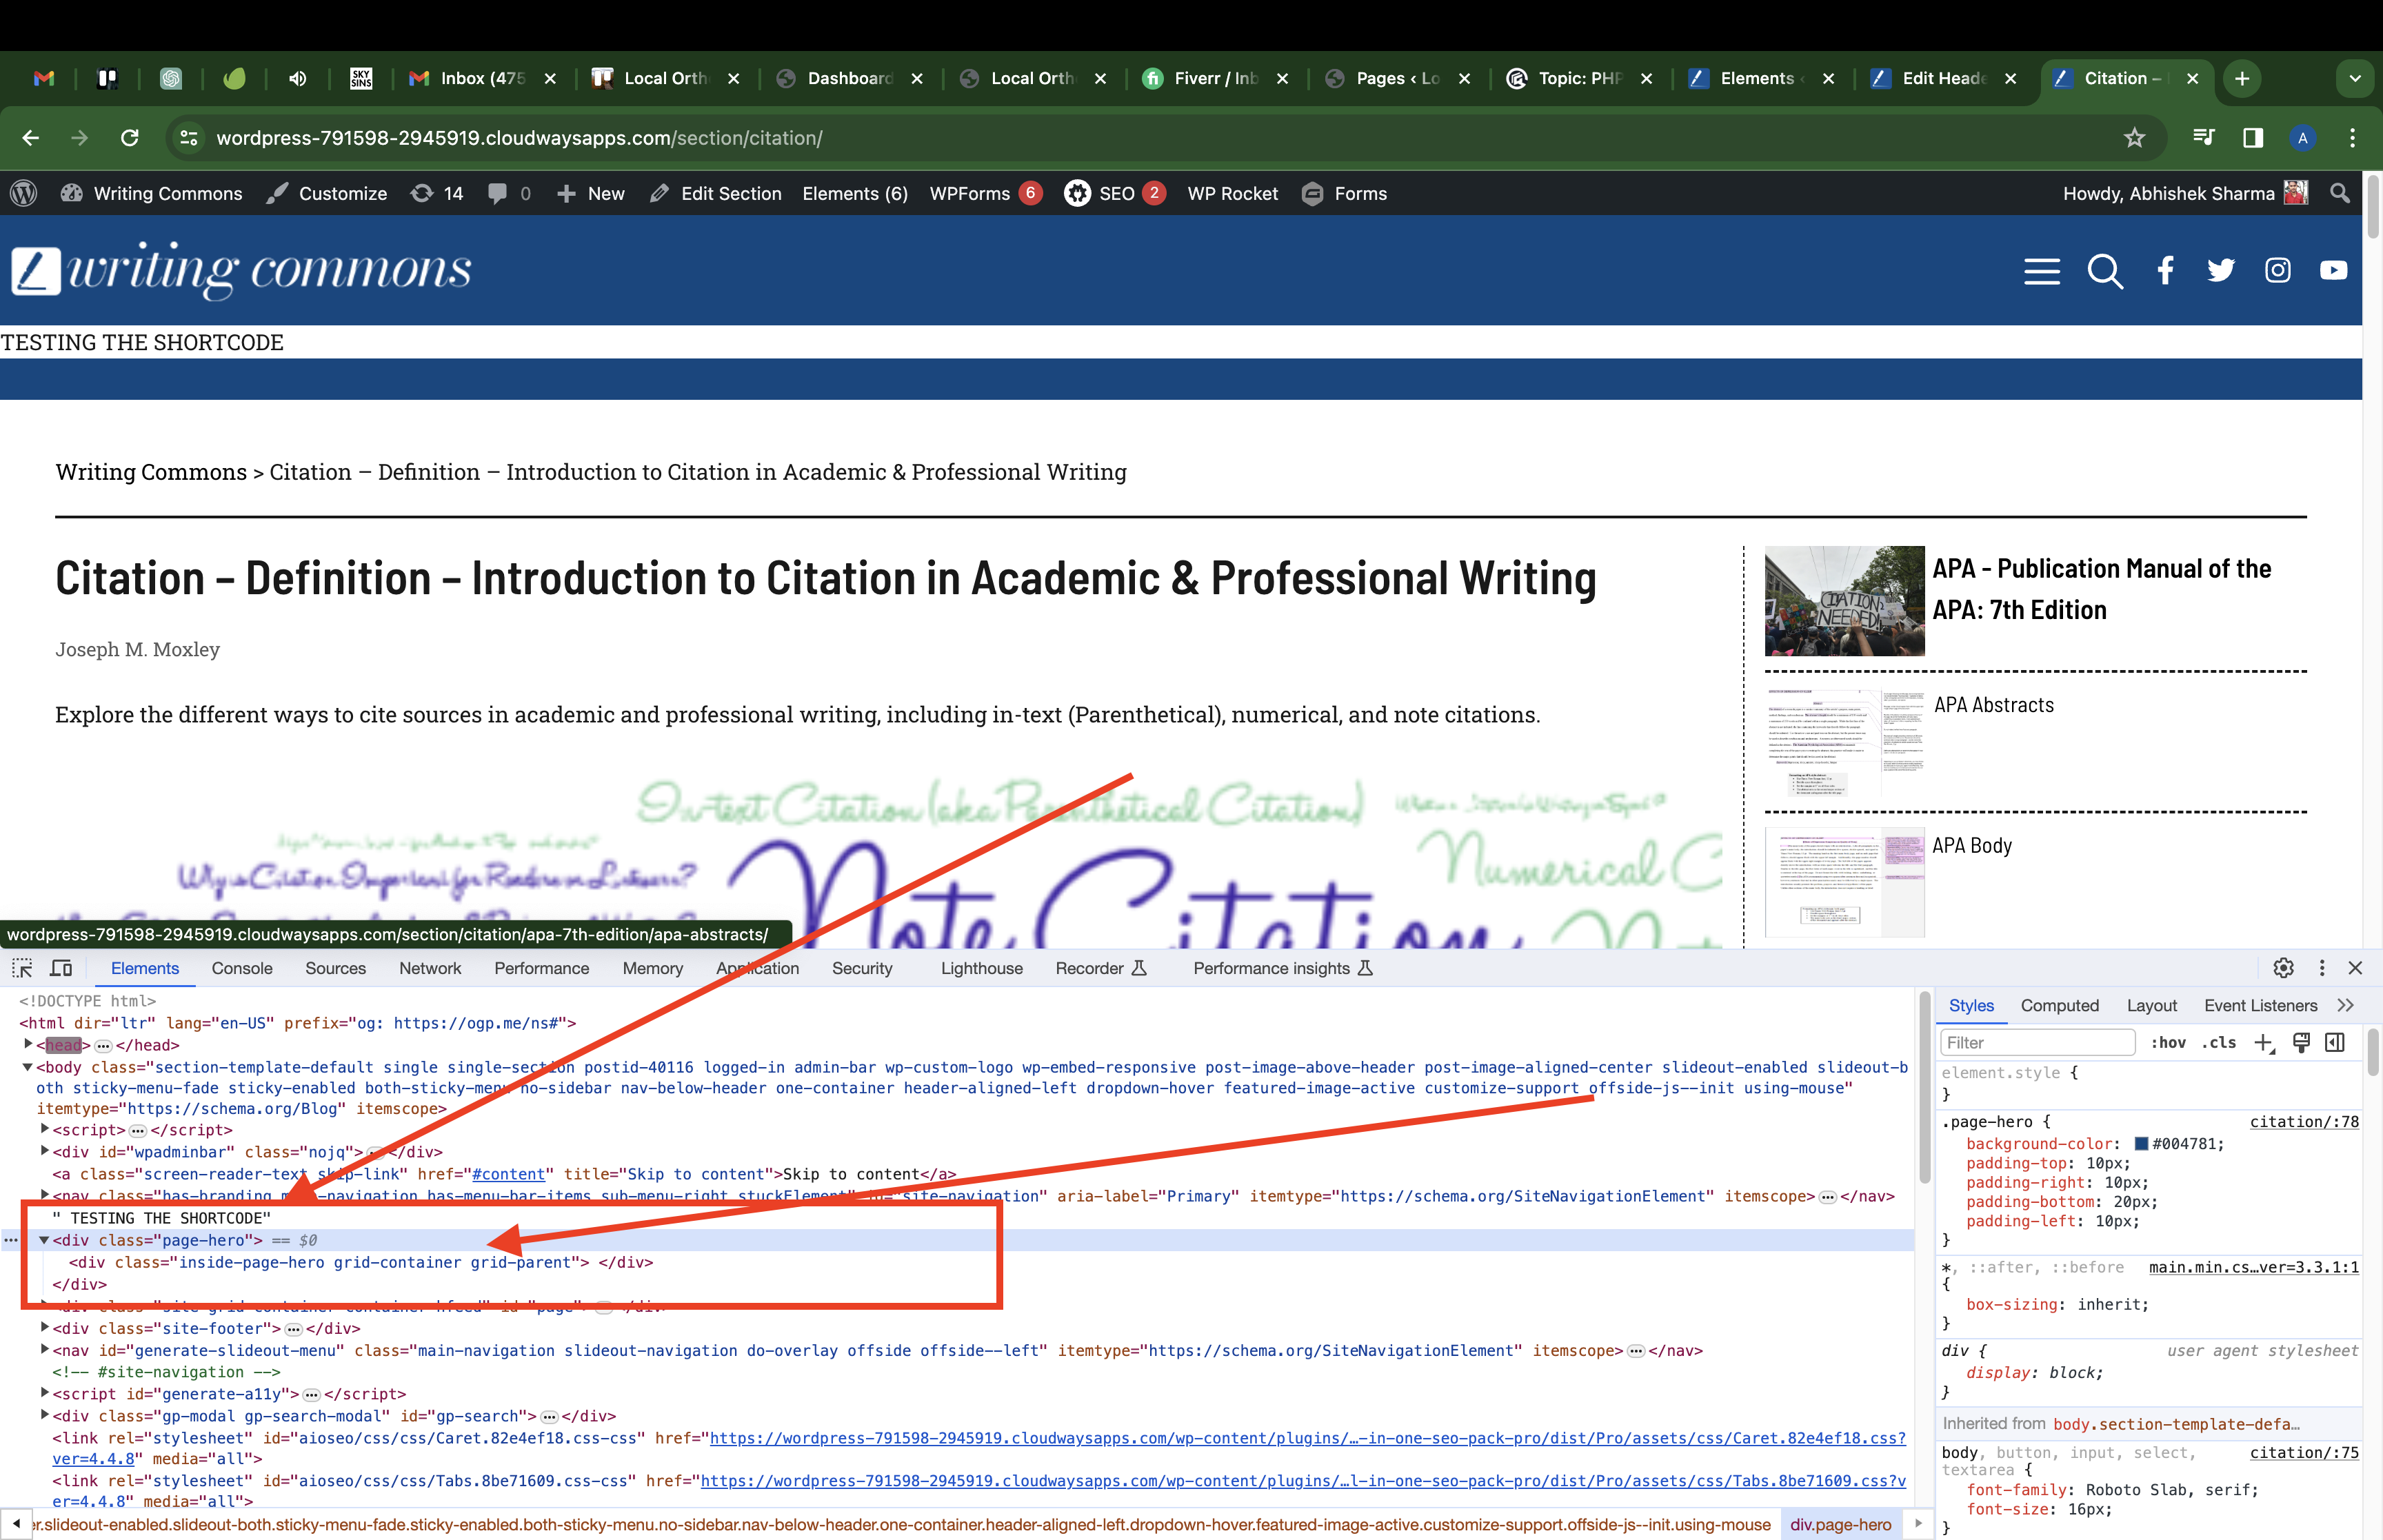Collapse the page-hero div node
2383x1540 pixels.
pyautogui.click(x=44, y=1240)
